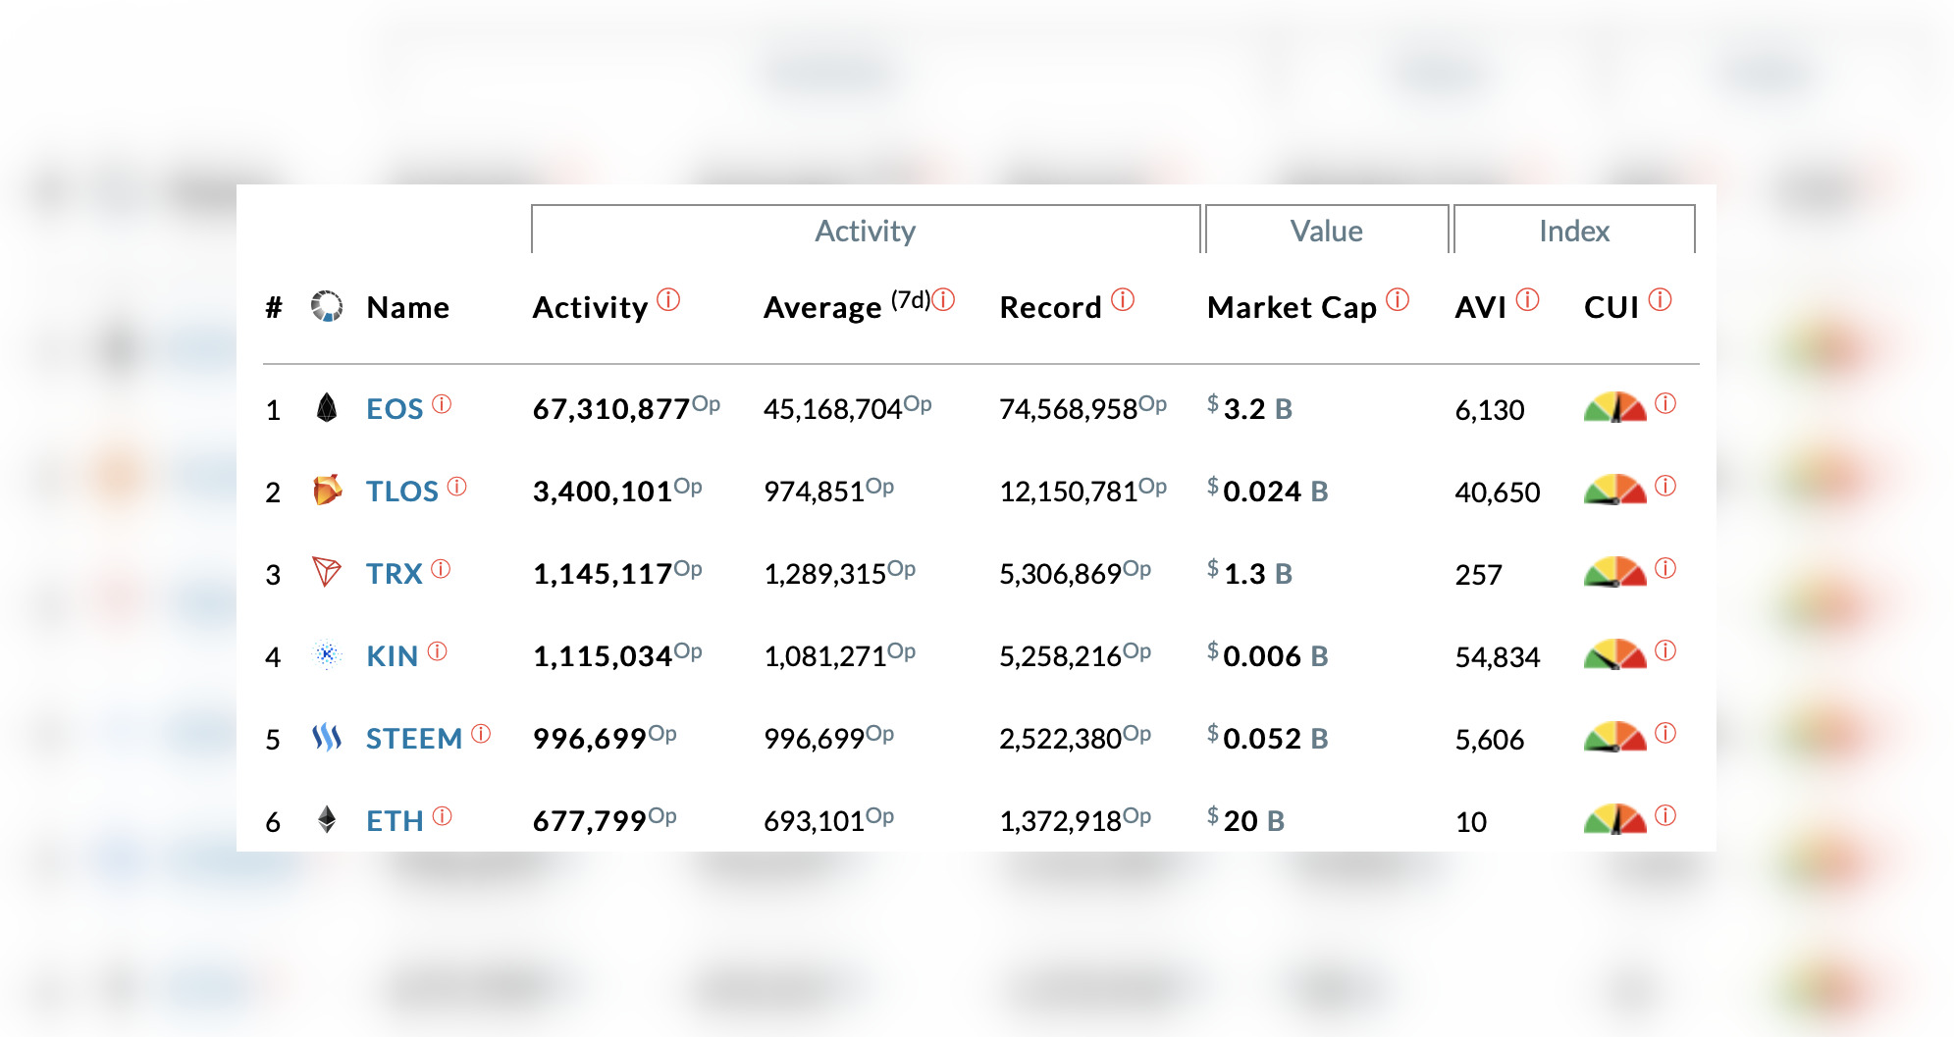Click the circular icon in the header row

[x=327, y=306]
